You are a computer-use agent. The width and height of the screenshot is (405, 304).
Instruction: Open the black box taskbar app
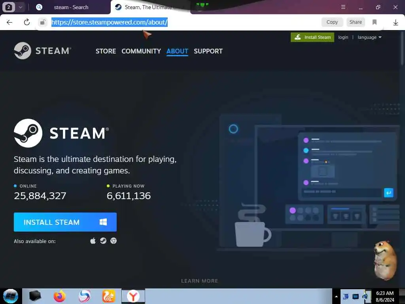click(x=35, y=296)
